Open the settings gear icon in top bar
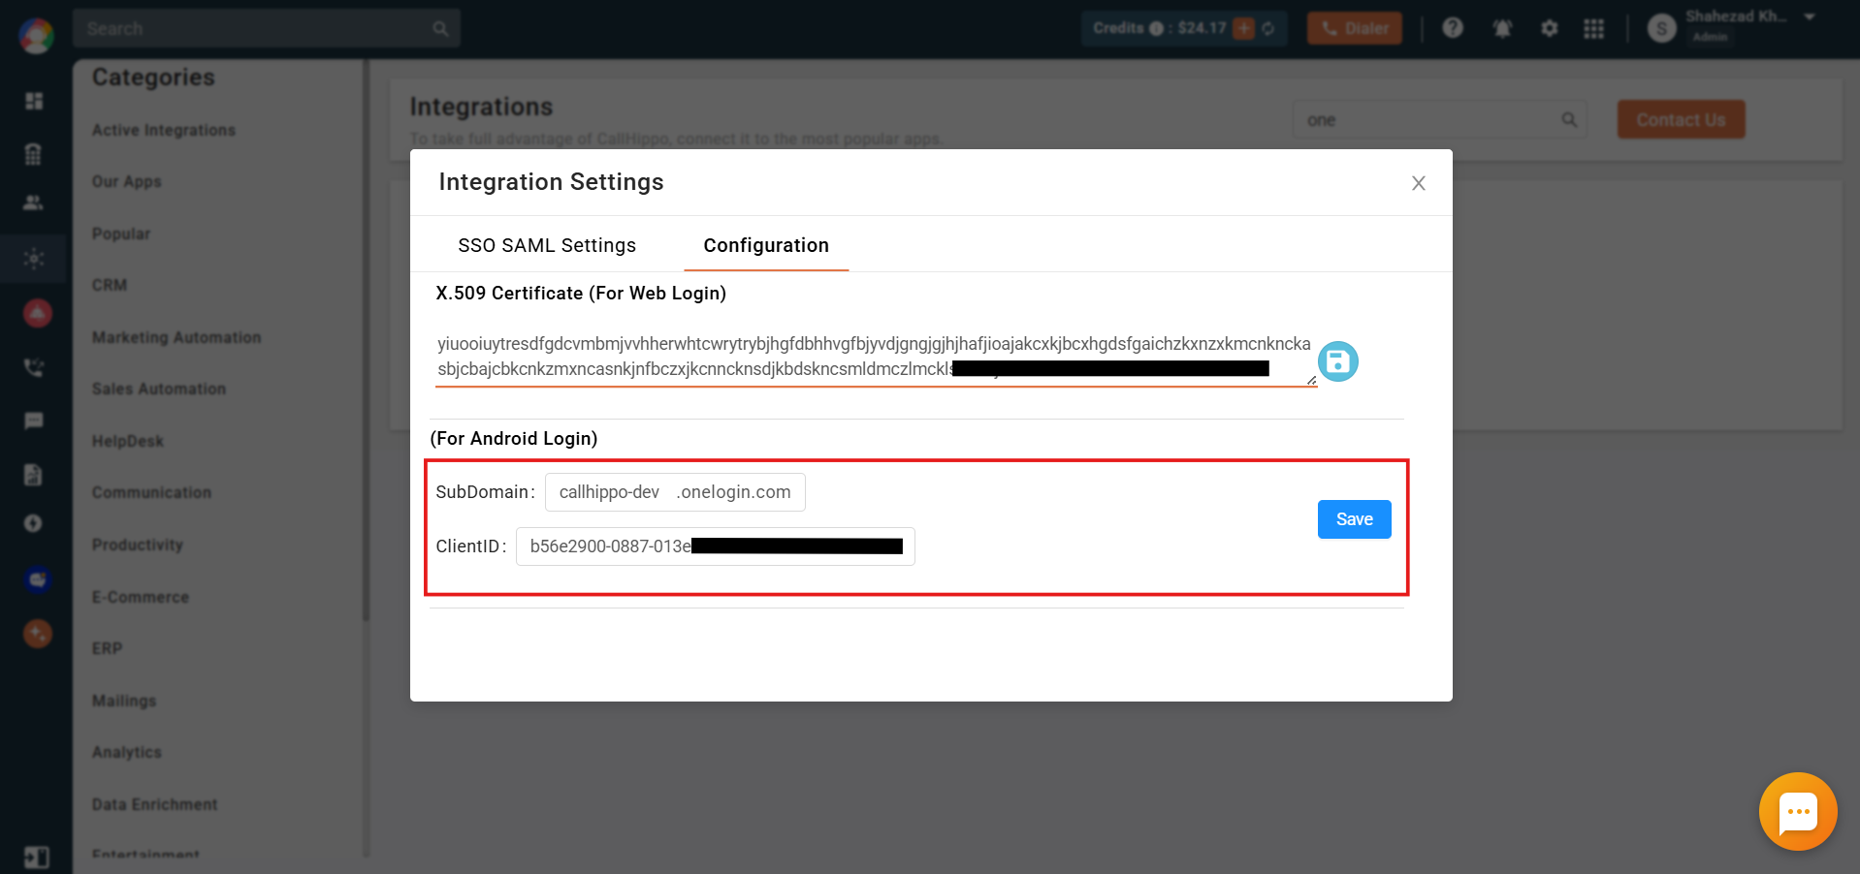This screenshot has height=874, width=1860. coord(1550,28)
